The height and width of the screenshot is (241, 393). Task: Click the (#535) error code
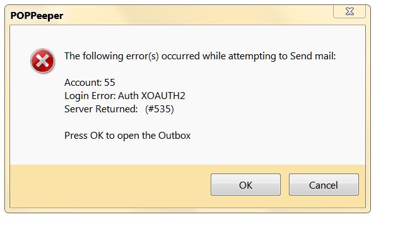pyautogui.click(x=160, y=109)
